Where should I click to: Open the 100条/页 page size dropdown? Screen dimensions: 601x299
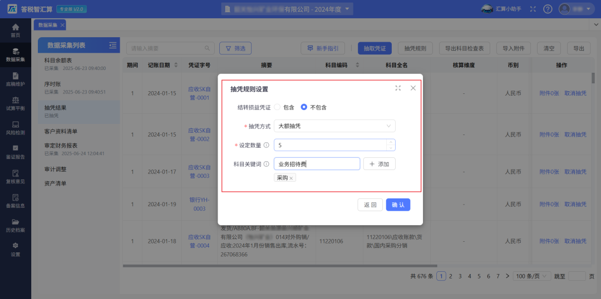[532, 276]
